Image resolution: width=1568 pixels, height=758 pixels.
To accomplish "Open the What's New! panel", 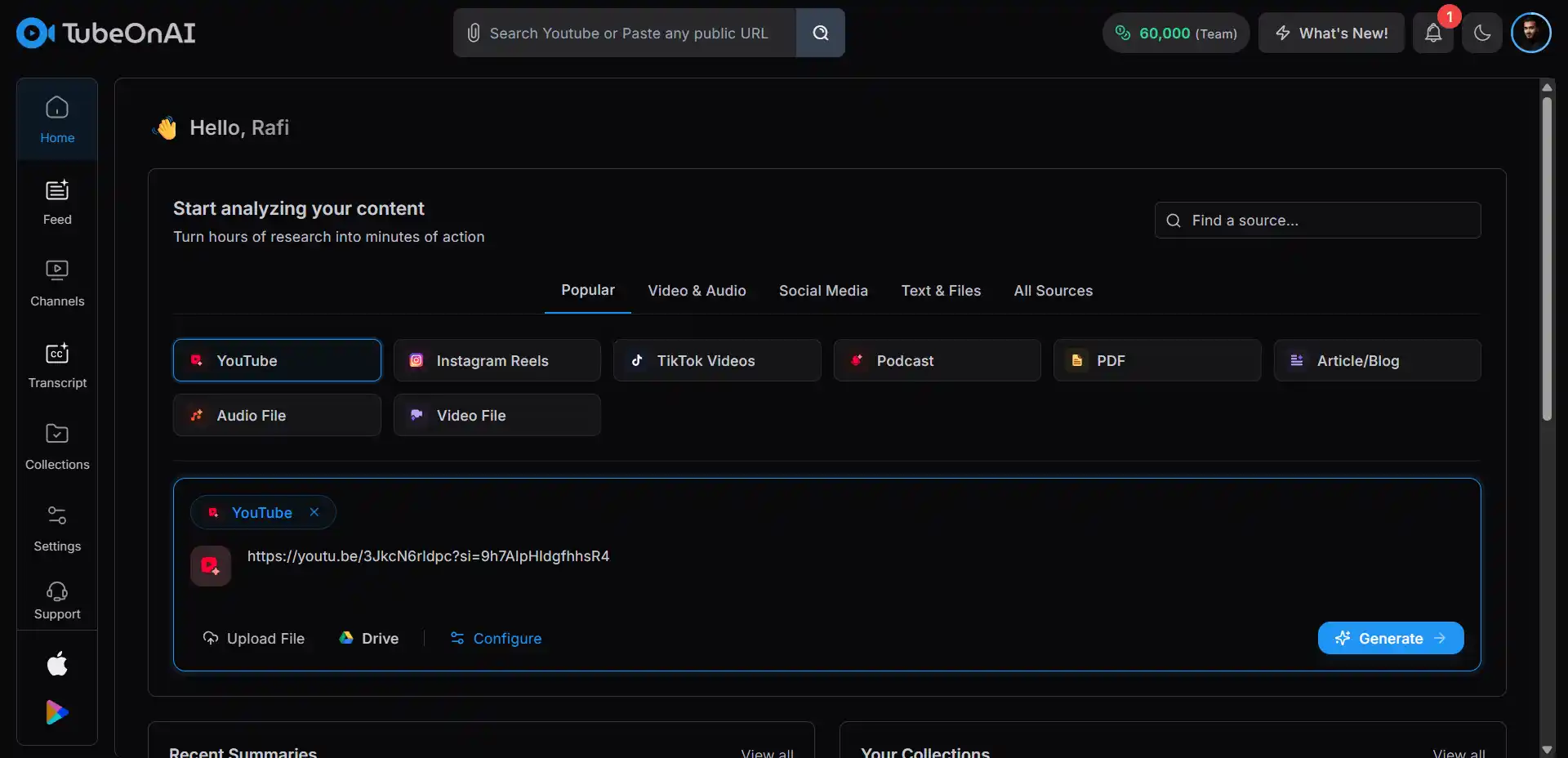I will pyautogui.click(x=1331, y=33).
